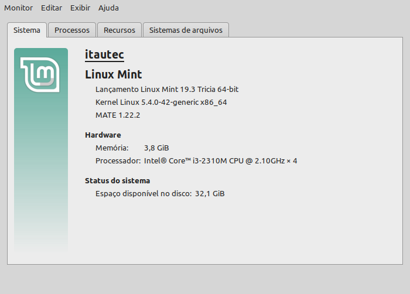This screenshot has width=410, height=294.
Task: Click the Espaço disponível no disco label
Action: [x=143, y=193]
